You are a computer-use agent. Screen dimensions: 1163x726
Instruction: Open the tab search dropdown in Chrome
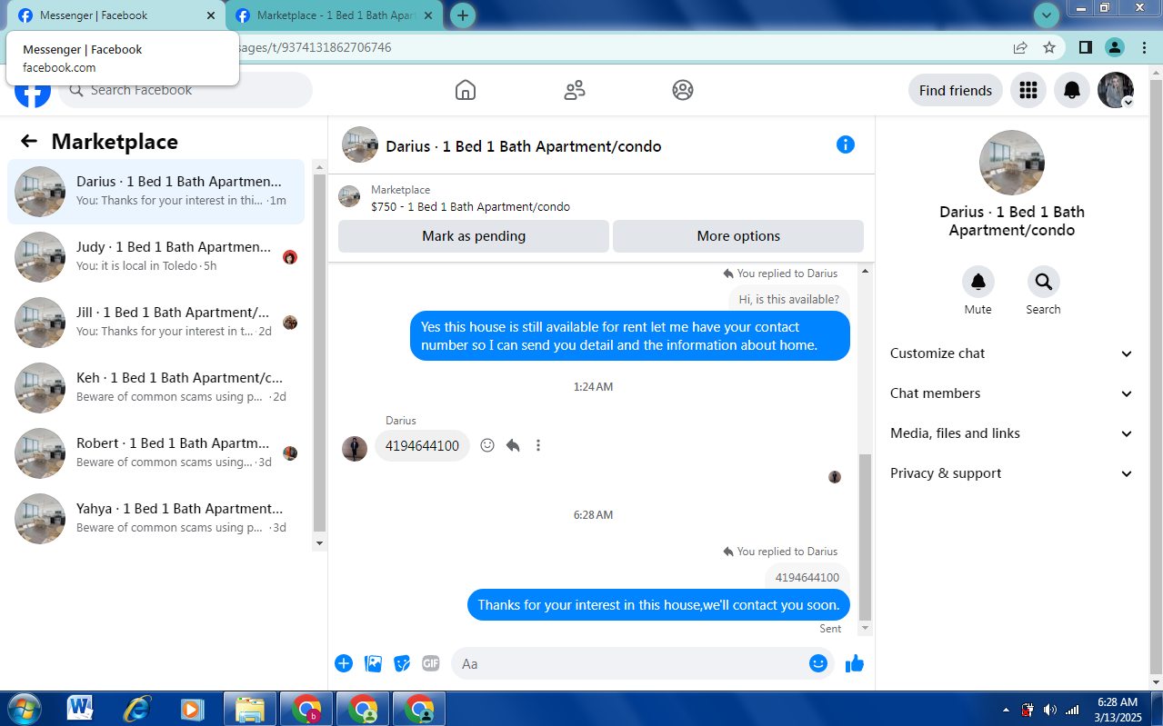click(1048, 15)
